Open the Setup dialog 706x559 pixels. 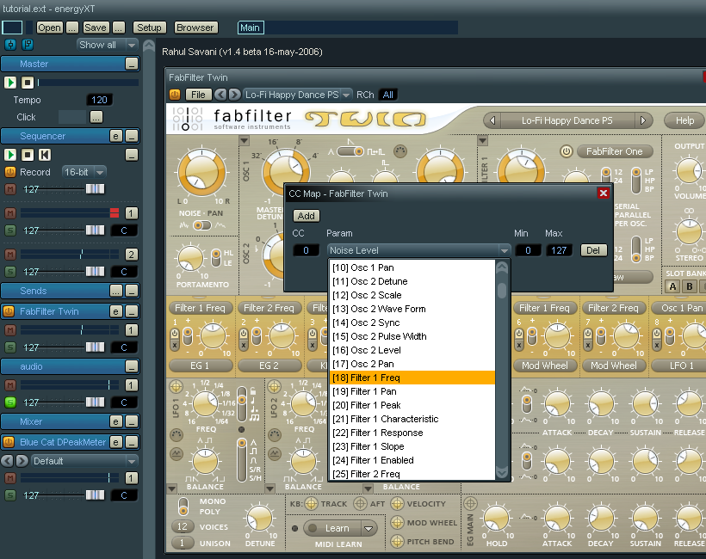click(x=149, y=28)
